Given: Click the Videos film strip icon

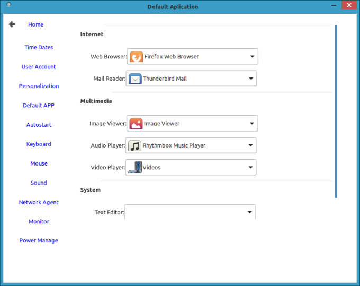Looking at the screenshot, I should click(134, 167).
